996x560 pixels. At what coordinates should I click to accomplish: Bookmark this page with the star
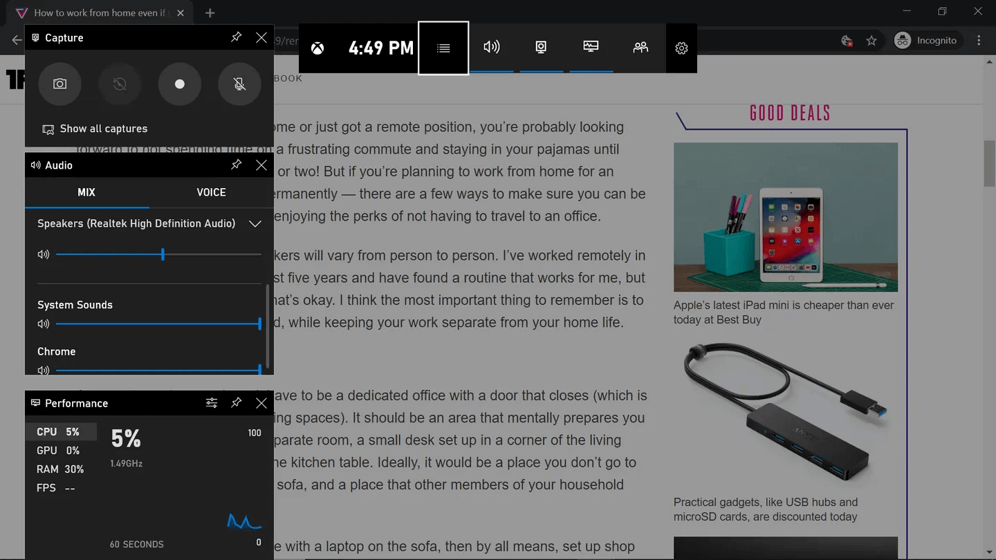coord(871,41)
